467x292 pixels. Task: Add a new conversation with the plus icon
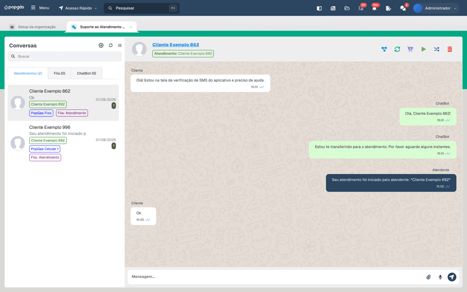[101, 46]
